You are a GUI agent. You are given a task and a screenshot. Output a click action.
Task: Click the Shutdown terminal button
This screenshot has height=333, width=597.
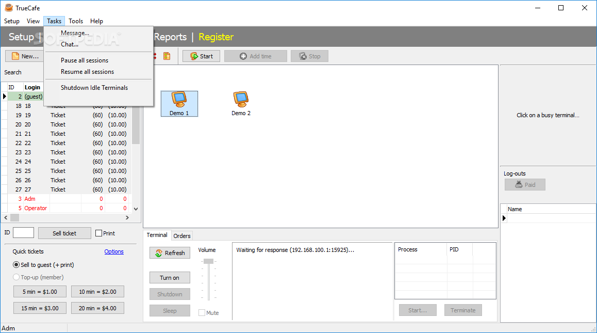tap(170, 294)
